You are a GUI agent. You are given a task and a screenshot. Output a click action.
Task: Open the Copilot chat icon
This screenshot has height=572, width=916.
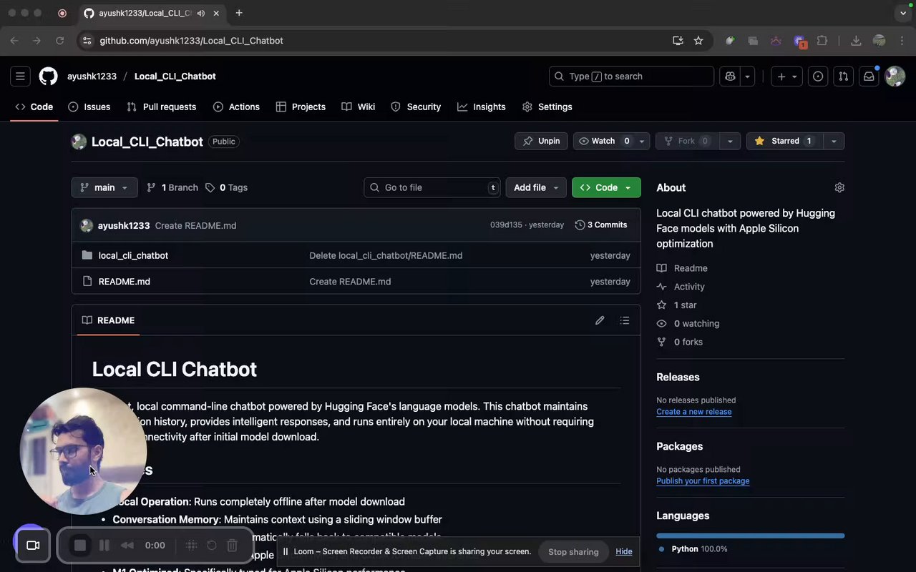(730, 77)
